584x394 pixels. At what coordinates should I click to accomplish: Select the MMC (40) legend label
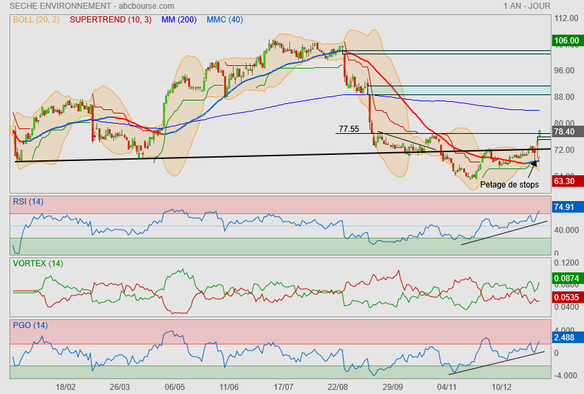pyautogui.click(x=225, y=20)
